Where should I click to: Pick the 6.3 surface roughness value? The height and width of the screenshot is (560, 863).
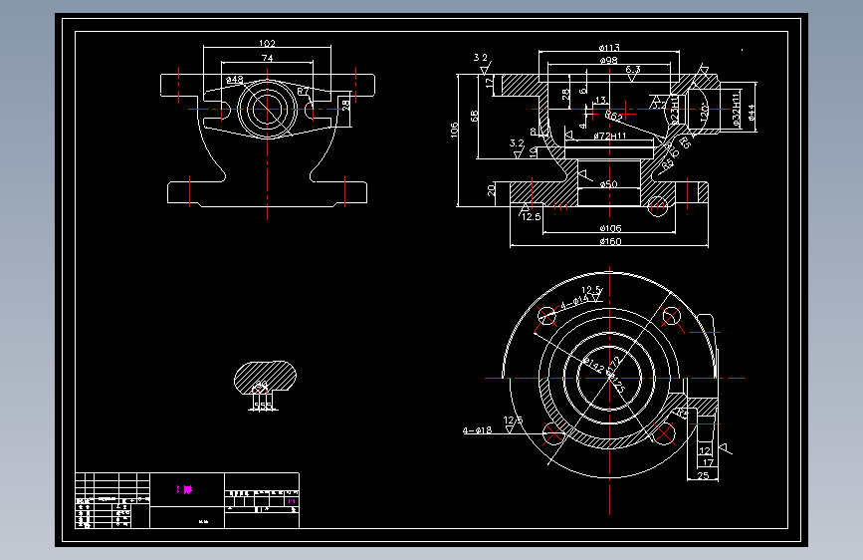coord(633,70)
